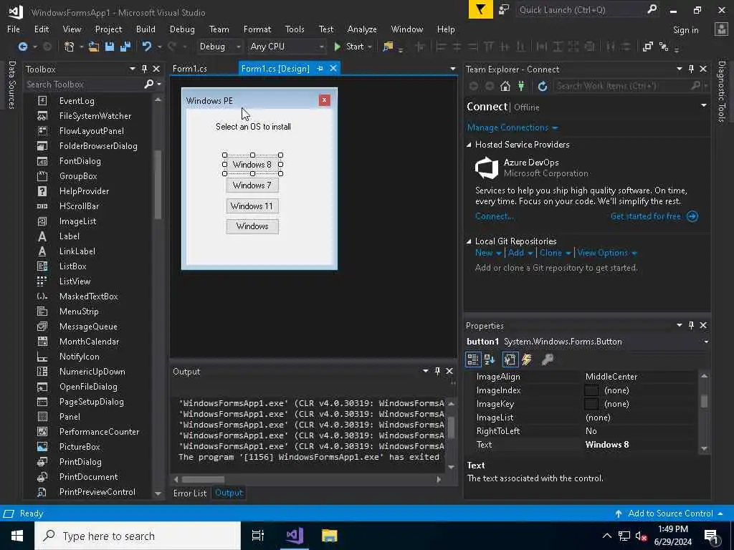Viewport: 734px width, 550px height.
Task: Click Sign in at top right
Action: pos(685,30)
